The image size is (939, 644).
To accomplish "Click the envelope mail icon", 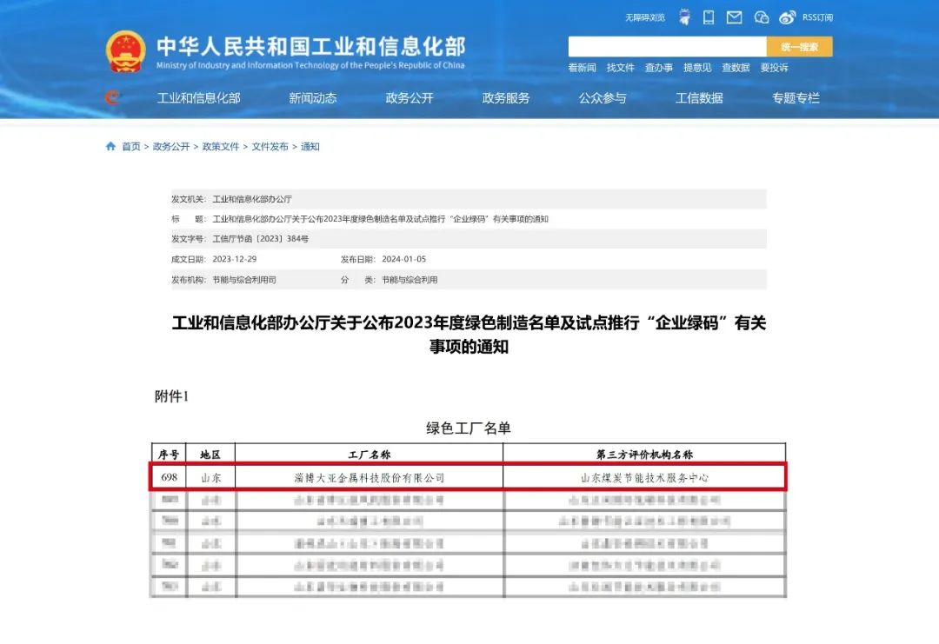I will pos(735,17).
